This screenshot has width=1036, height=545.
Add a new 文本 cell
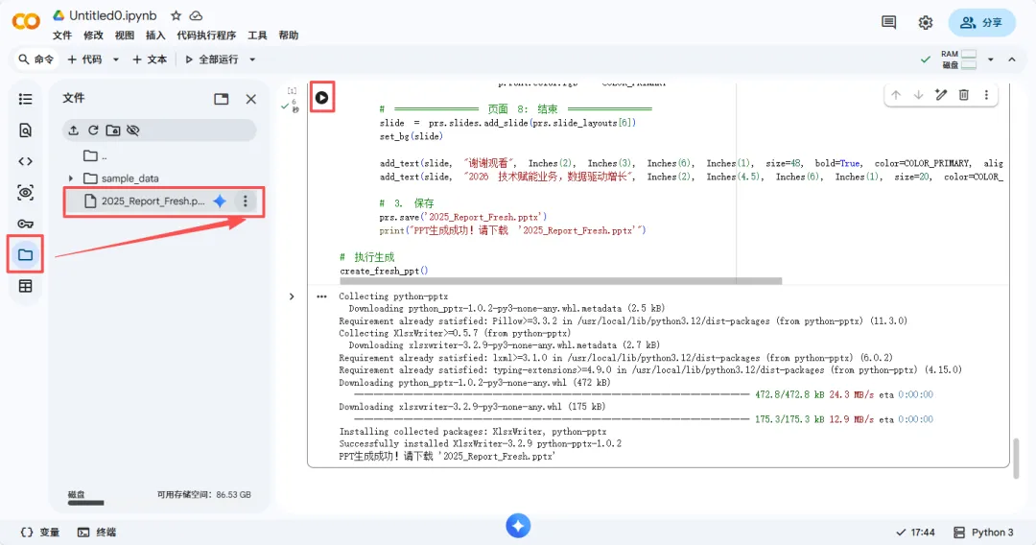click(x=150, y=59)
